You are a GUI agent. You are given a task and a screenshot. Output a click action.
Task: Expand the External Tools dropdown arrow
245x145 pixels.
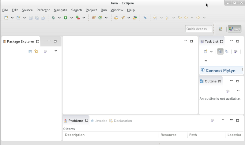[84, 18]
